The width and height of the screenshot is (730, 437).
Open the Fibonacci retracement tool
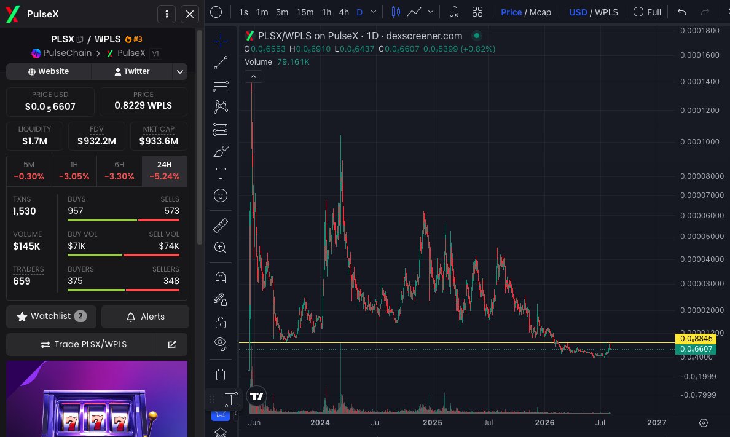coord(221,85)
